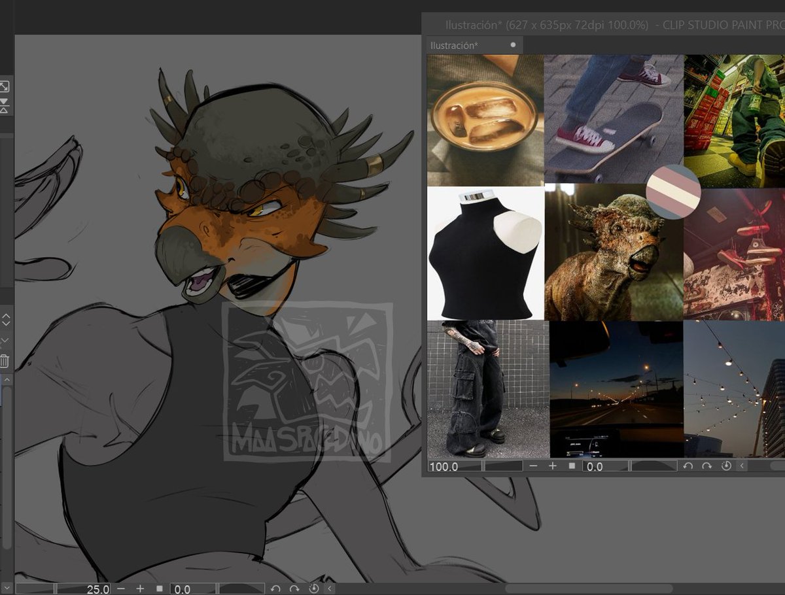This screenshot has height=595, width=785.
Task: Click the redo arrow on the reference window toolbar
Action: [x=707, y=467]
